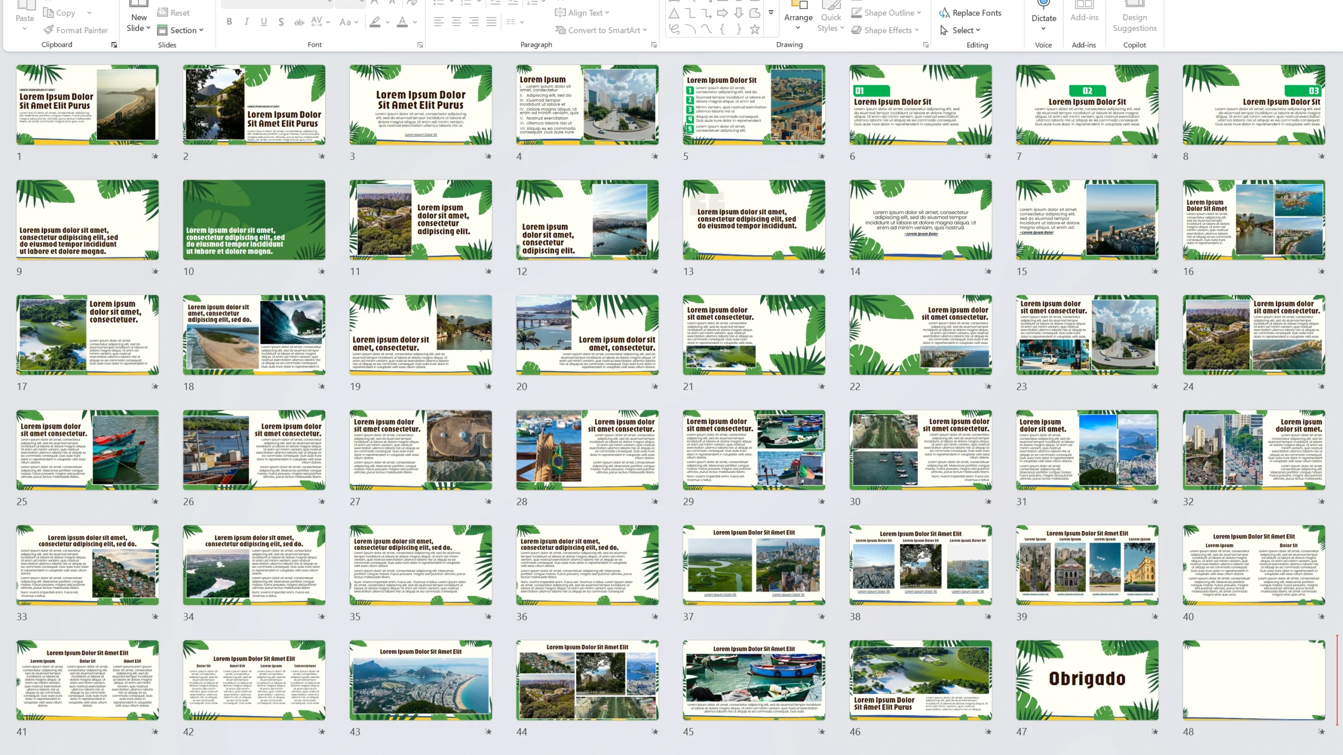Open the Copy options arrow

[x=89, y=13]
